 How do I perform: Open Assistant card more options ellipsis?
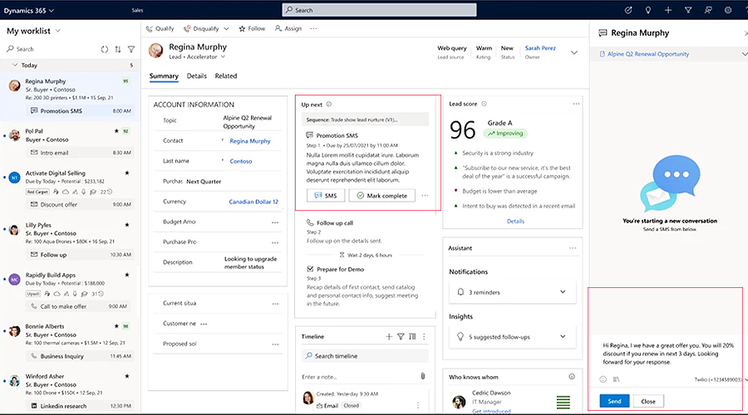click(573, 248)
